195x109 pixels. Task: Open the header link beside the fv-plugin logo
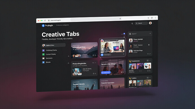62,25
